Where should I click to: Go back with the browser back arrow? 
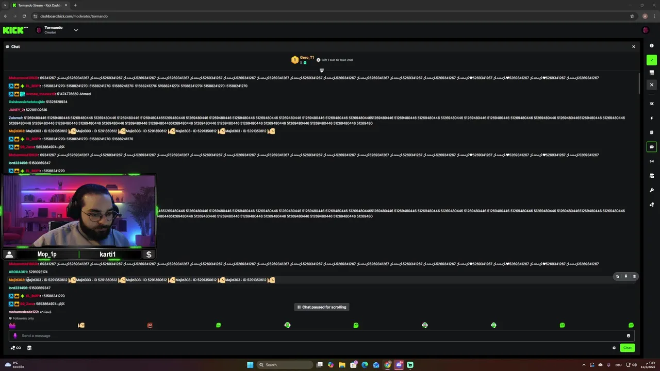[x=6, y=16]
